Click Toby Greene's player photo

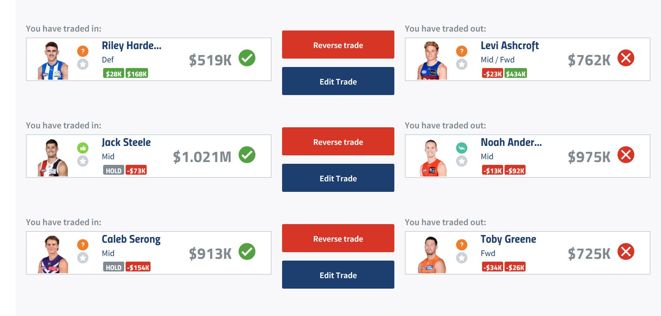click(432, 254)
